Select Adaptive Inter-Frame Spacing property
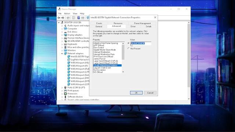This screenshot has height=132, width=235. coord(106,43)
